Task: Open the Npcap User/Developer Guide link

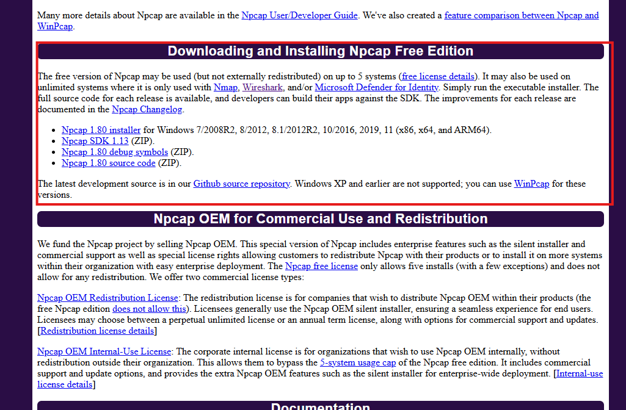Action: pyautogui.click(x=299, y=15)
